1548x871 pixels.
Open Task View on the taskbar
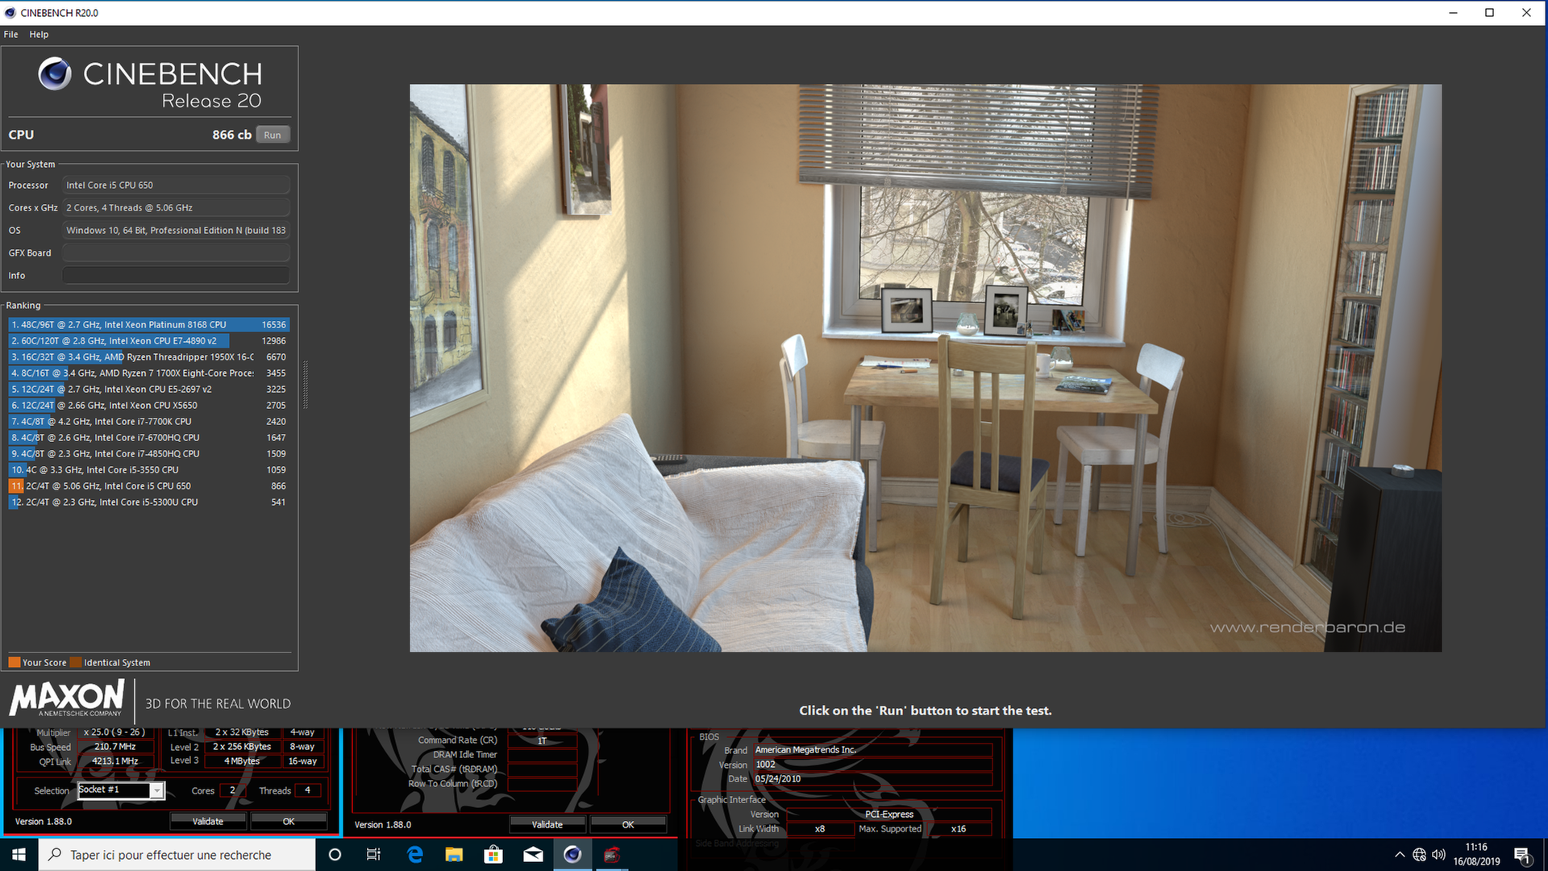coord(373,855)
